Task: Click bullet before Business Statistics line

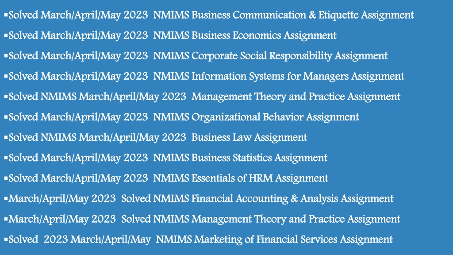Action: 6,157
